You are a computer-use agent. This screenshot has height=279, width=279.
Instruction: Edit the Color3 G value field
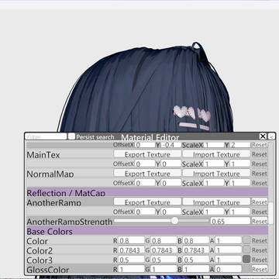(164, 260)
